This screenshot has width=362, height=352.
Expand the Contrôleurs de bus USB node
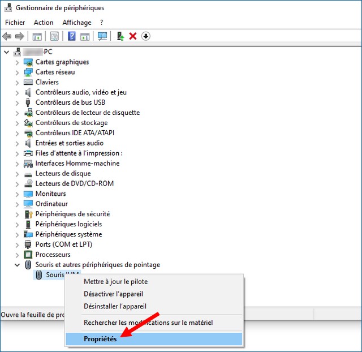click(x=17, y=102)
